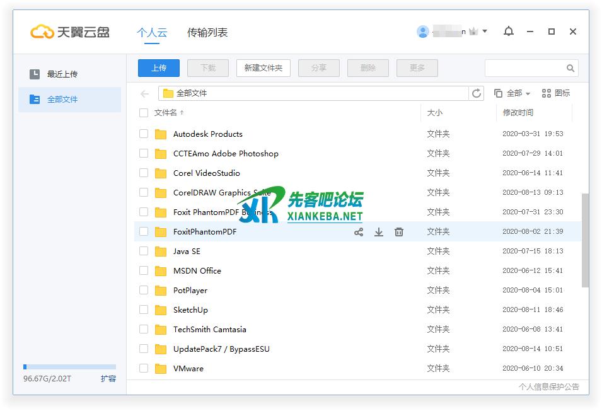Click the 扩容 expand storage link
This screenshot has height=411, width=602.
(x=108, y=379)
